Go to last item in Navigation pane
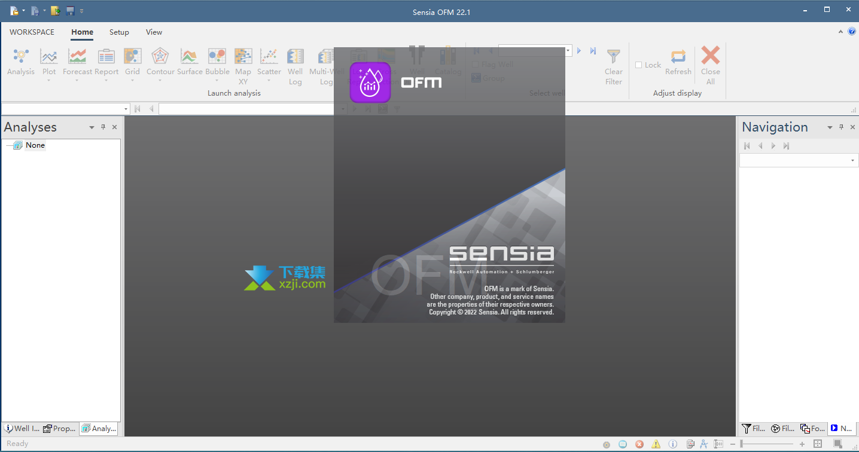The width and height of the screenshot is (859, 452). coord(787,146)
